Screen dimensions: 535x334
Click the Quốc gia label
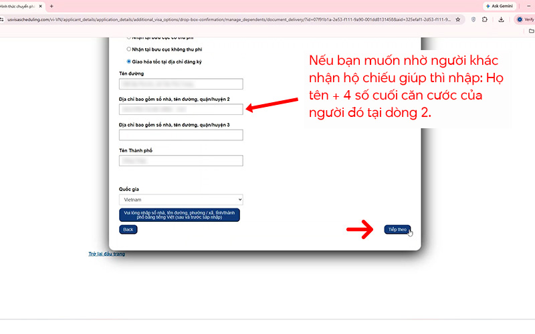point(129,189)
